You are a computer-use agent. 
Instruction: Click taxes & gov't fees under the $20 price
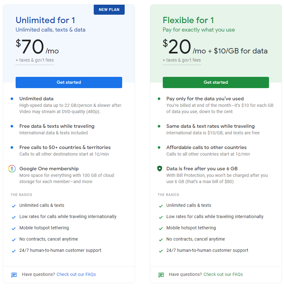coord(182,60)
